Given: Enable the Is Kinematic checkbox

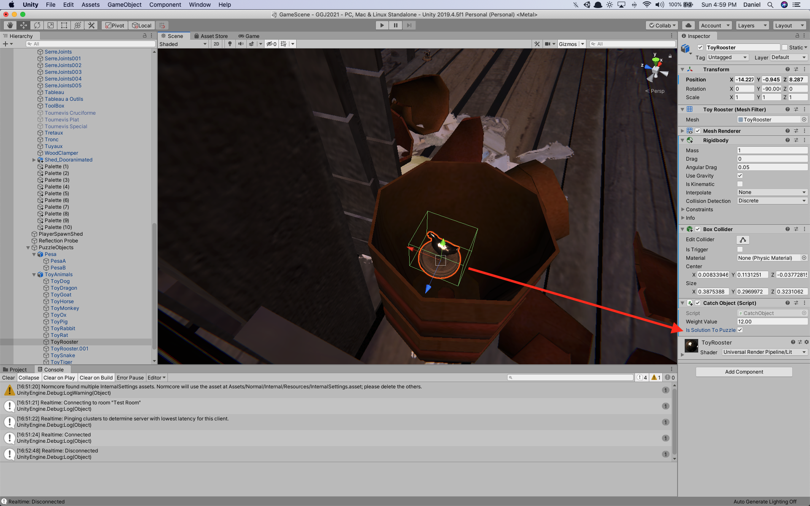Looking at the screenshot, I should coord(740,184).
